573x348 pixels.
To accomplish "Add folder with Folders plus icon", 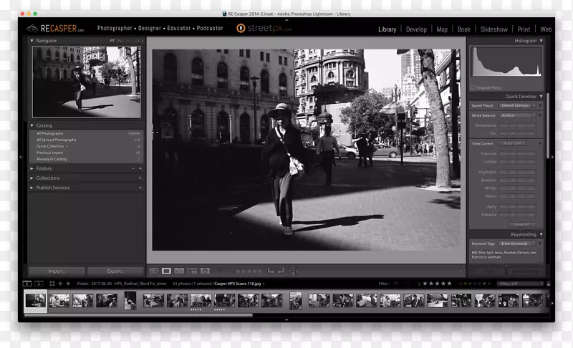I will (x=140, y=168).
